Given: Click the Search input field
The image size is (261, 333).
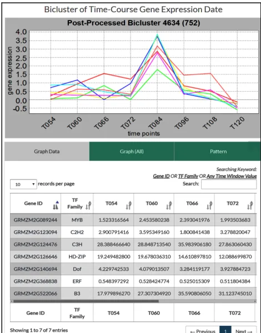Looking at the screenshot, I should [229, 184].
